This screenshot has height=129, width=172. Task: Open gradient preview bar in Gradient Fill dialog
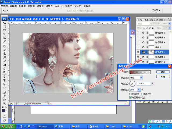(x=139, y=72)
